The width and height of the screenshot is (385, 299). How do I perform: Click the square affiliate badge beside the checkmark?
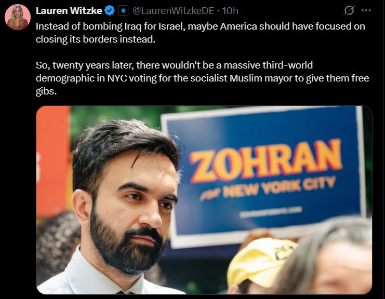point(124,10)
